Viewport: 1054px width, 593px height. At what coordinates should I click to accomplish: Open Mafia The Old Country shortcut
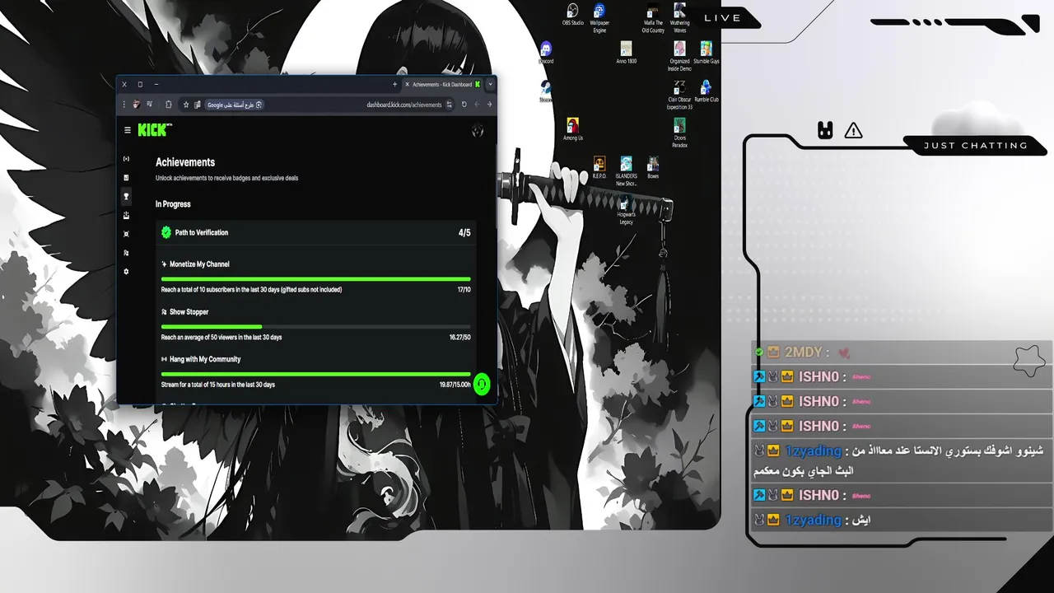[653, 19]
